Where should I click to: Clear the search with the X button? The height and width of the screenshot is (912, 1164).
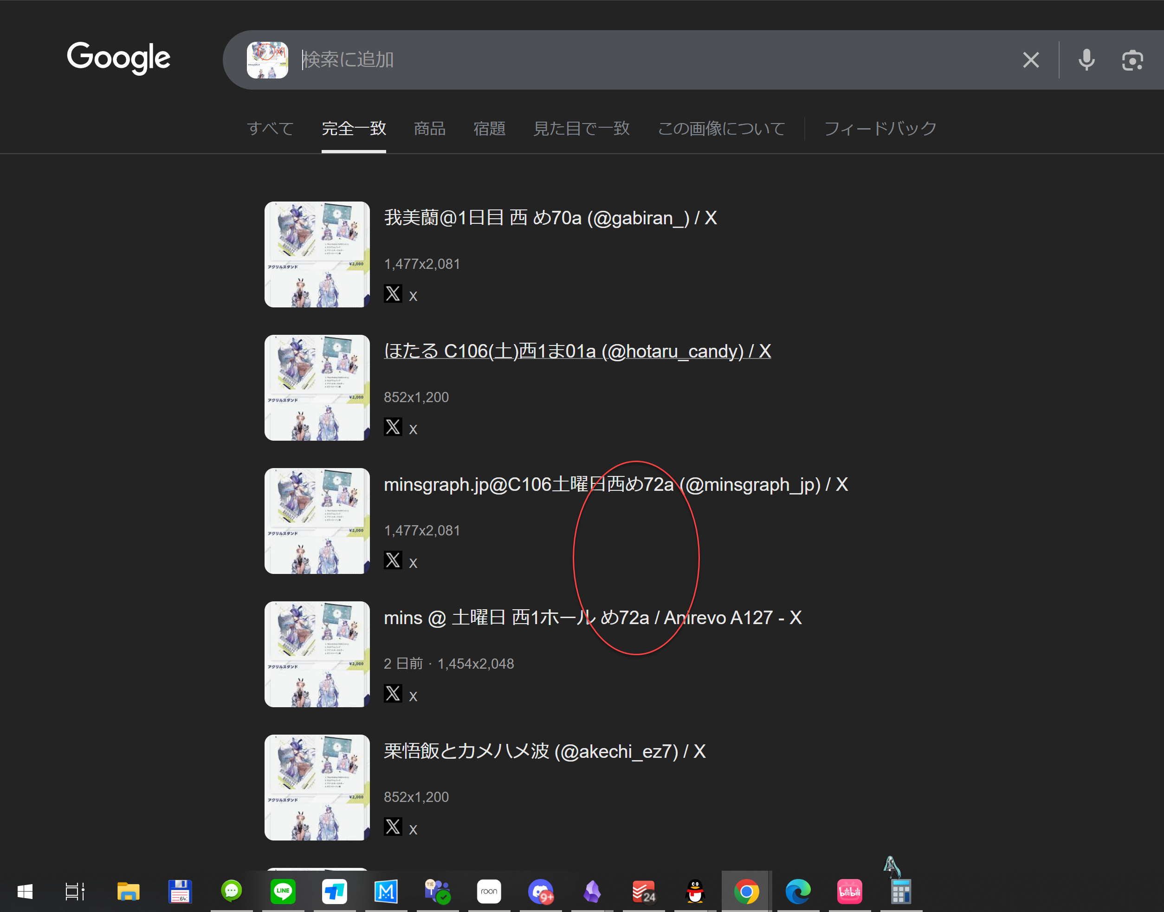1031,60
